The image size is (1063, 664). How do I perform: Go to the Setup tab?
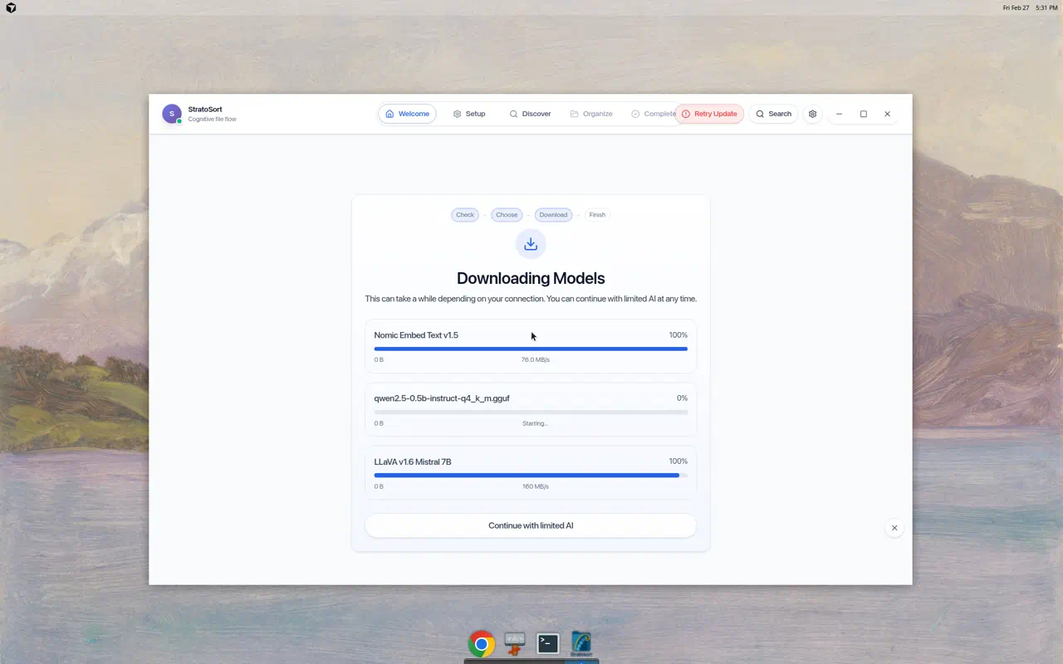(469, 114)
